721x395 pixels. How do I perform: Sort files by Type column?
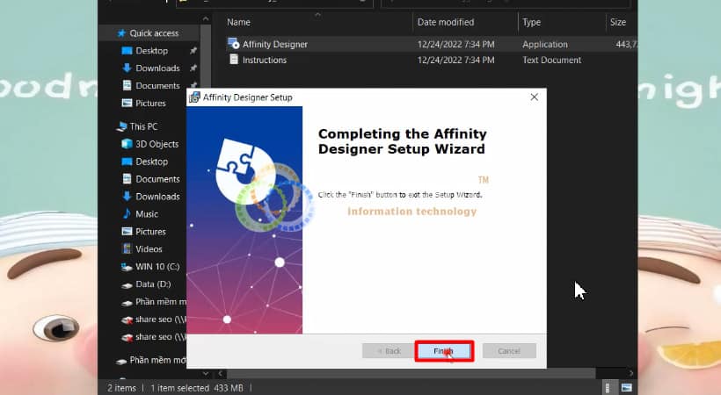pyautogui.click(x=531, y=22)
